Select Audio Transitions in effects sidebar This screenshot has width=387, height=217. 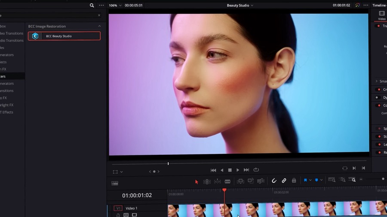coord(12,40)
